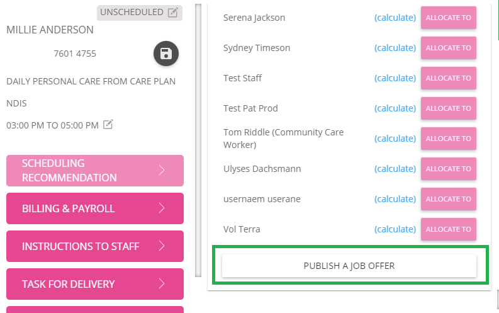Screen dimensions: 499x313
Task: Click the left panel vertical scrollbar
Action: click(x=198, y=140)
